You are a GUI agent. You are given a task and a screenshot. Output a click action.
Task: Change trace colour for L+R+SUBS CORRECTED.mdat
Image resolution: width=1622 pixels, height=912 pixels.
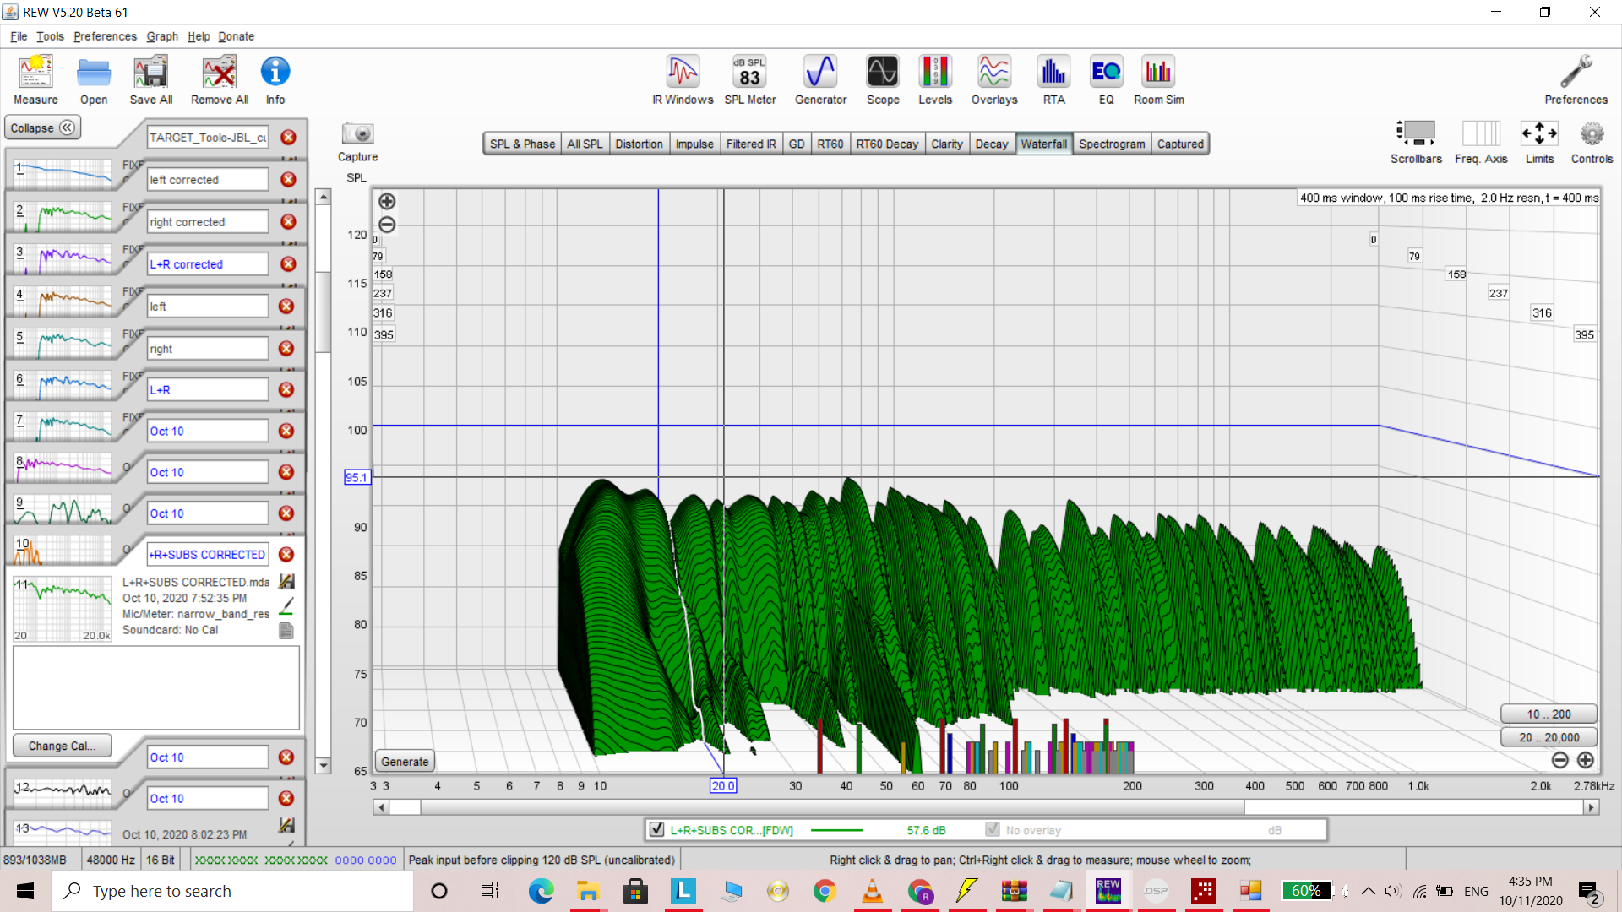[x=286, y=605]
